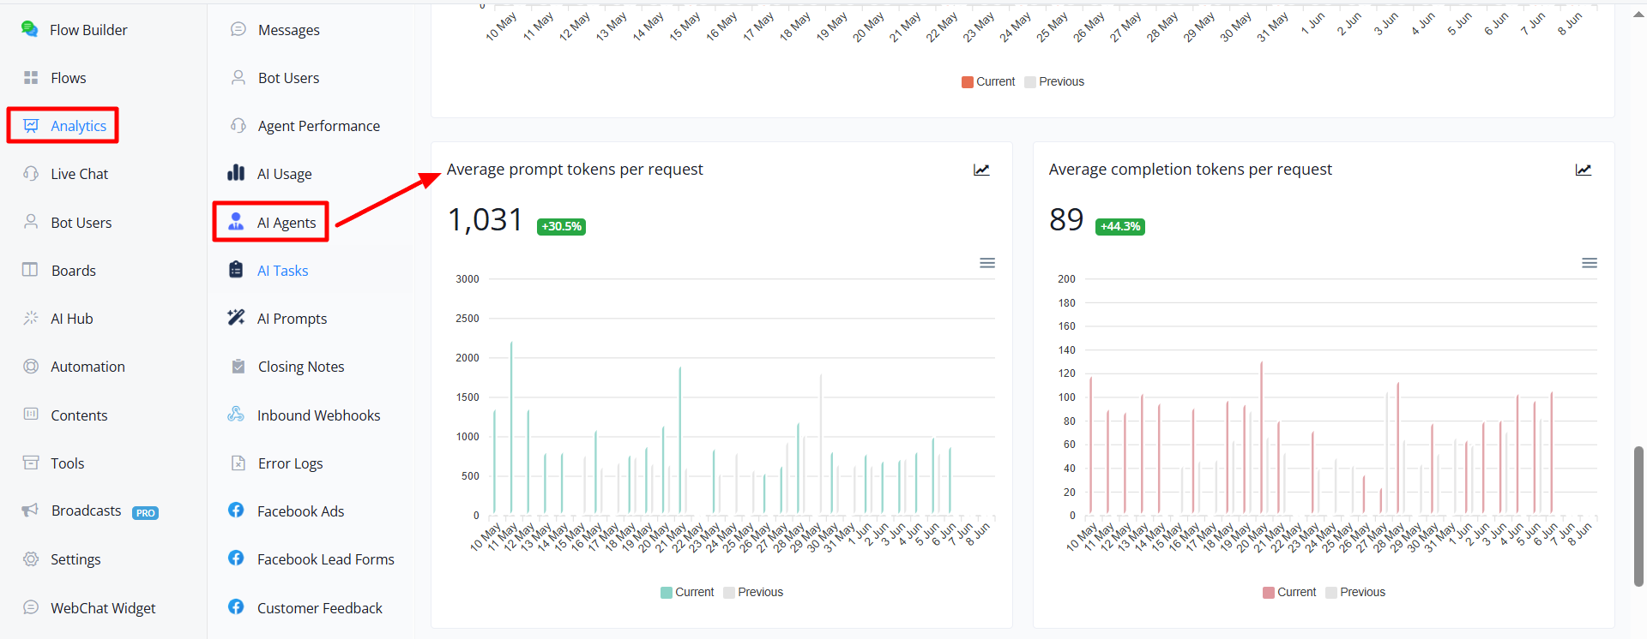Click the Current color swatch in completion legend
Image resolution: width=1647 pixels, height=639 pixels.
coord(1268,593)
